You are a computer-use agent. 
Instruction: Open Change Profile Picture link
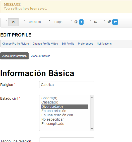point(16,44)
